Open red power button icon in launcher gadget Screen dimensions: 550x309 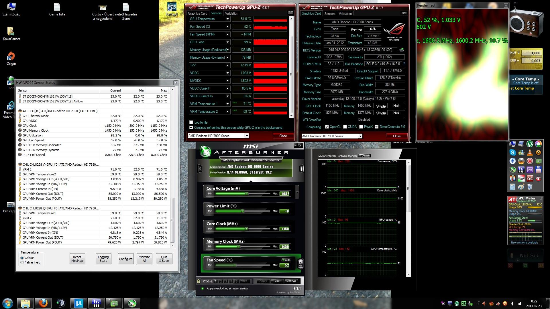click(530, 161)
